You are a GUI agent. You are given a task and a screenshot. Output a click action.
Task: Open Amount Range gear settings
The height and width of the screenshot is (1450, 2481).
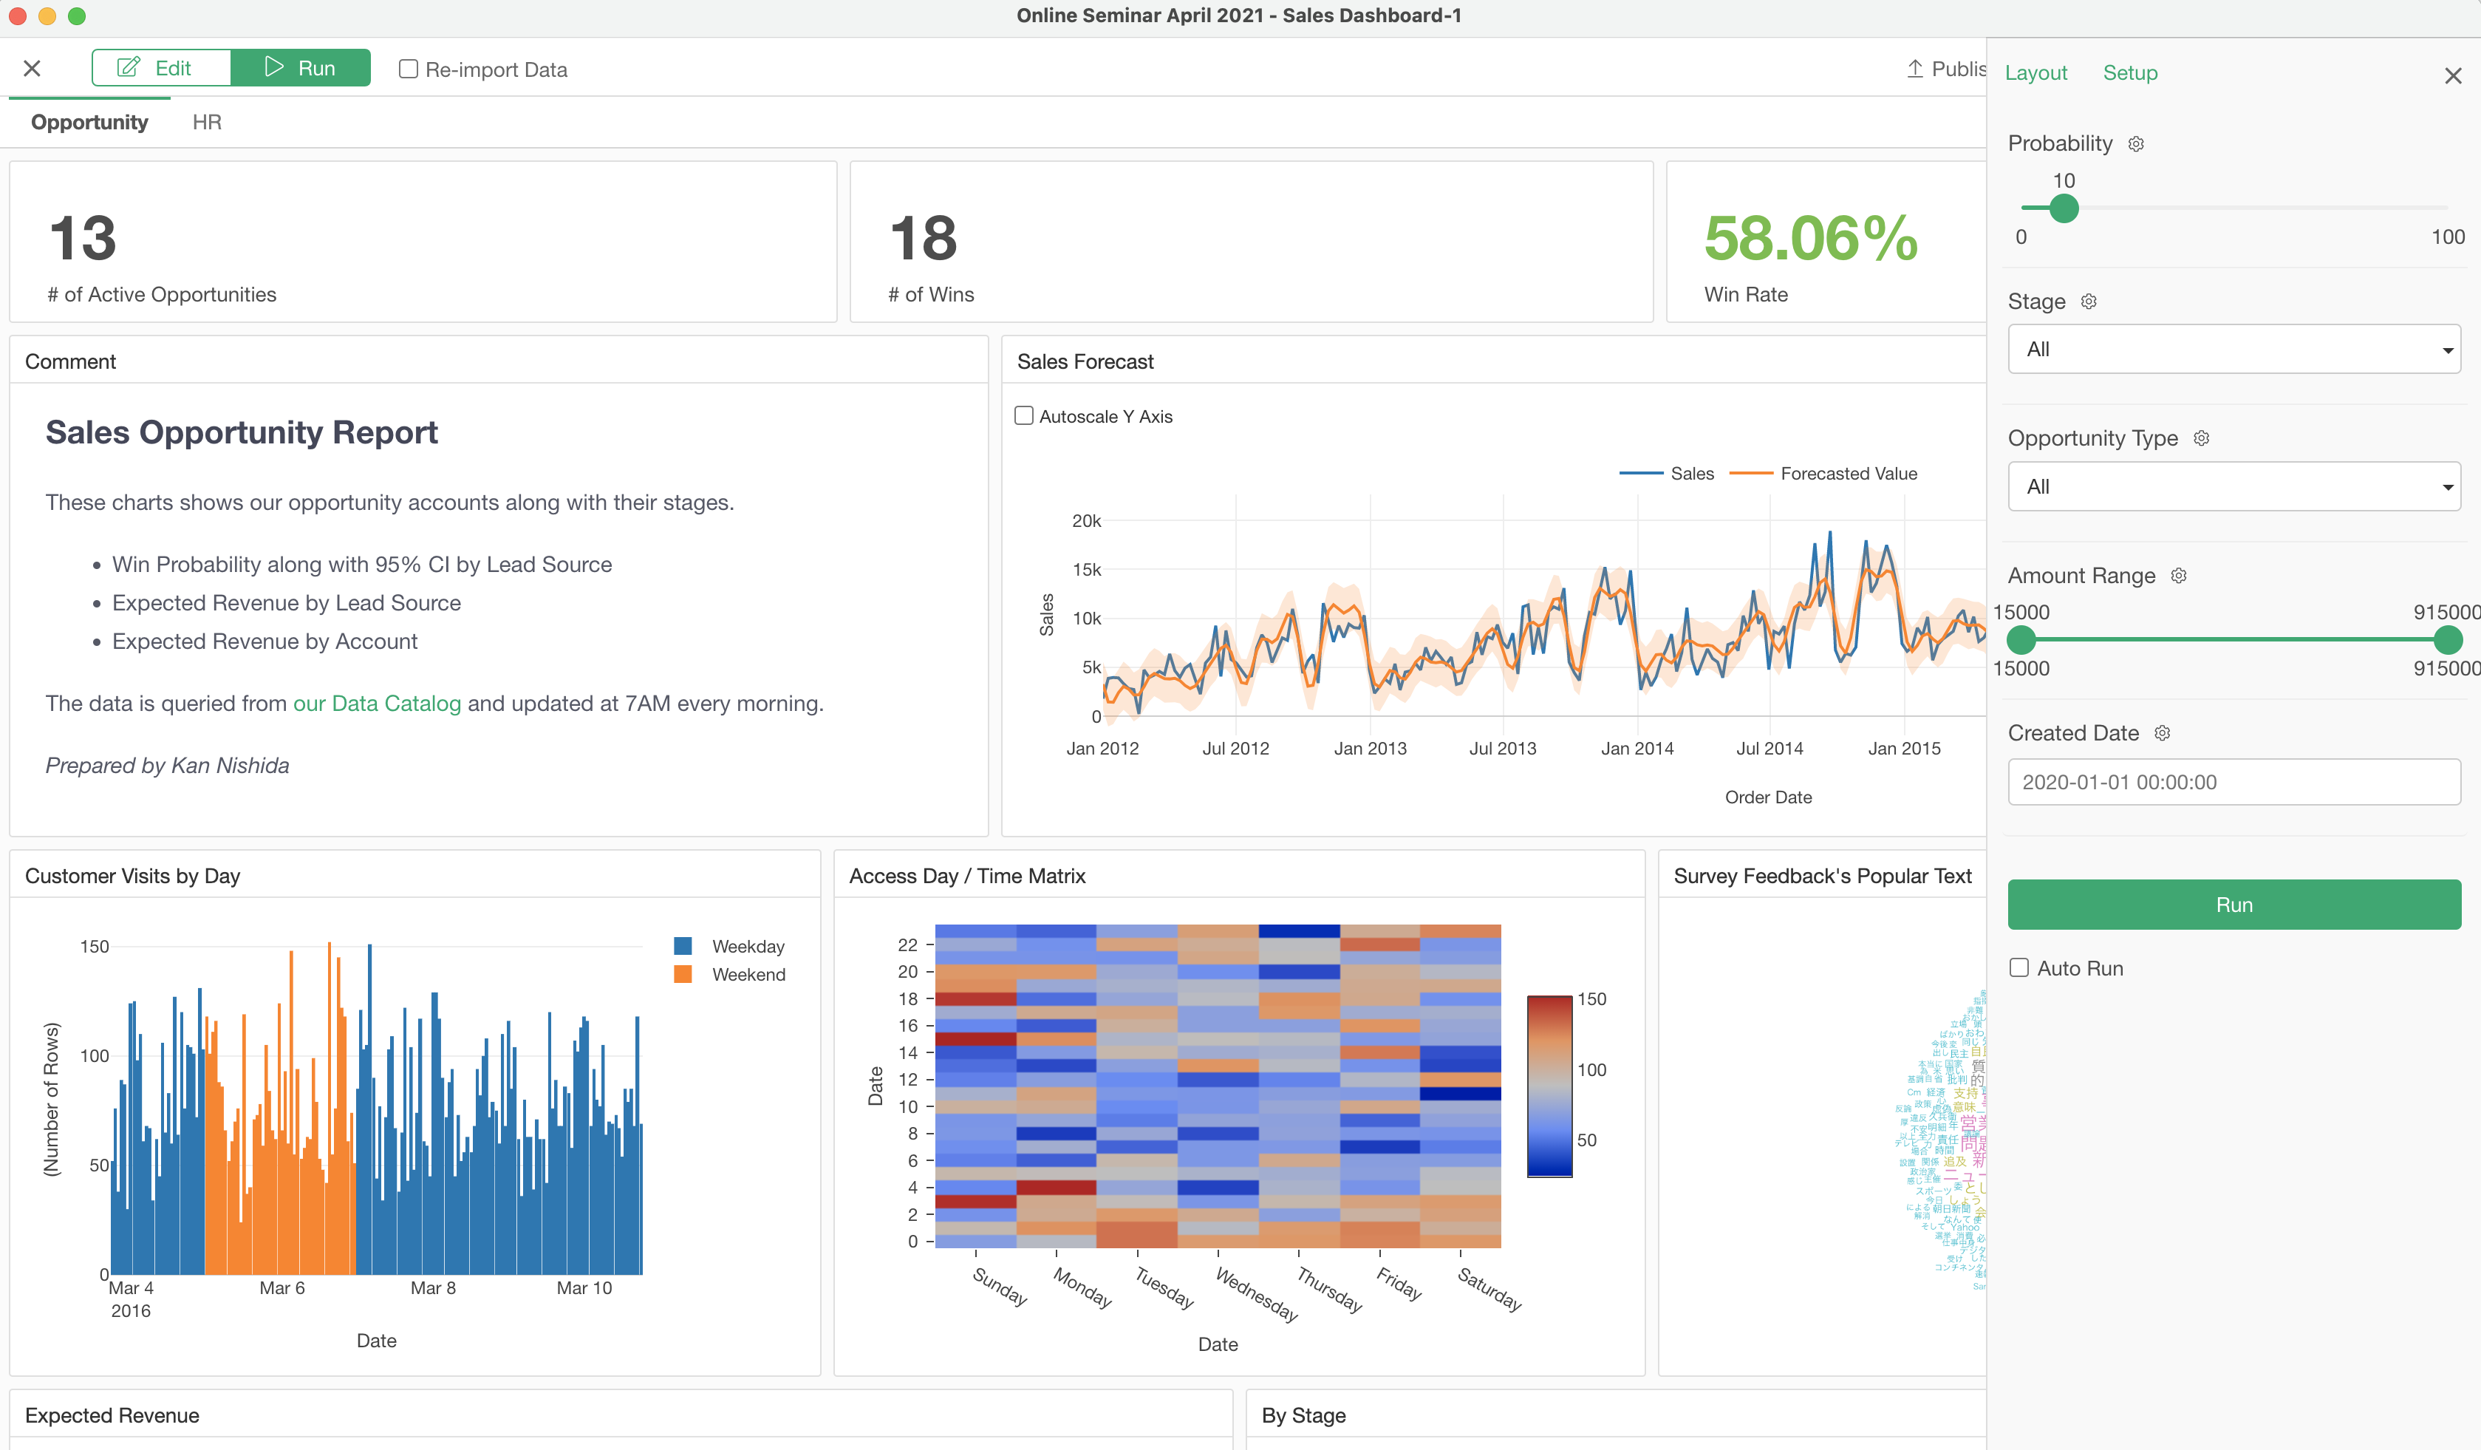point(2179,575)
